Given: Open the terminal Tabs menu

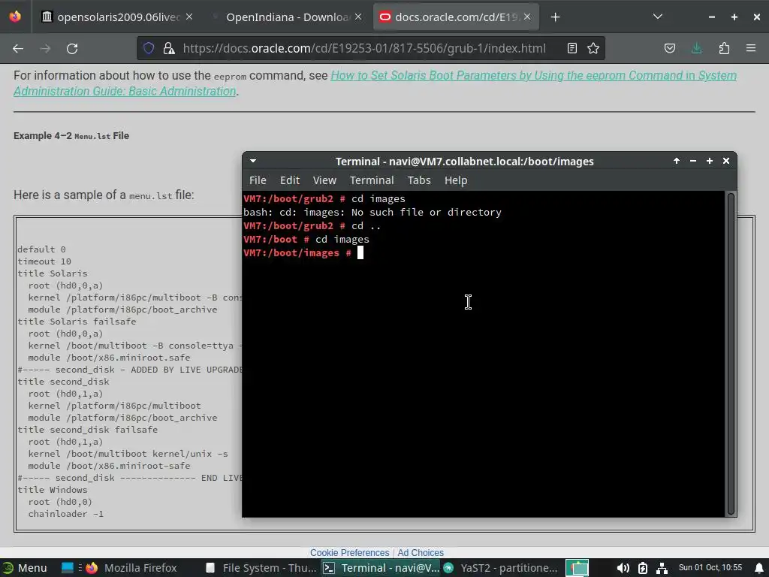Looking at the screenshot, I should (x=419, y=180).
